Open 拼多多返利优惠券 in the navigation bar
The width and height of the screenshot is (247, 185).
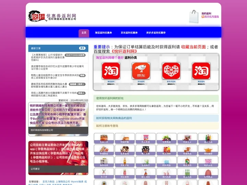coord(156,33)
